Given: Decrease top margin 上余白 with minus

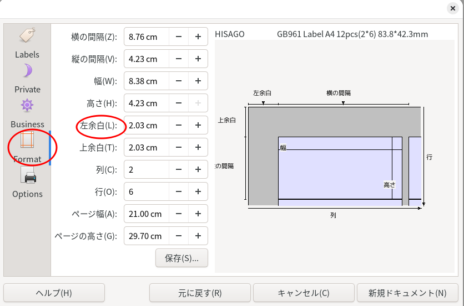Looking at the screenshot, I should tap(178, 147).
